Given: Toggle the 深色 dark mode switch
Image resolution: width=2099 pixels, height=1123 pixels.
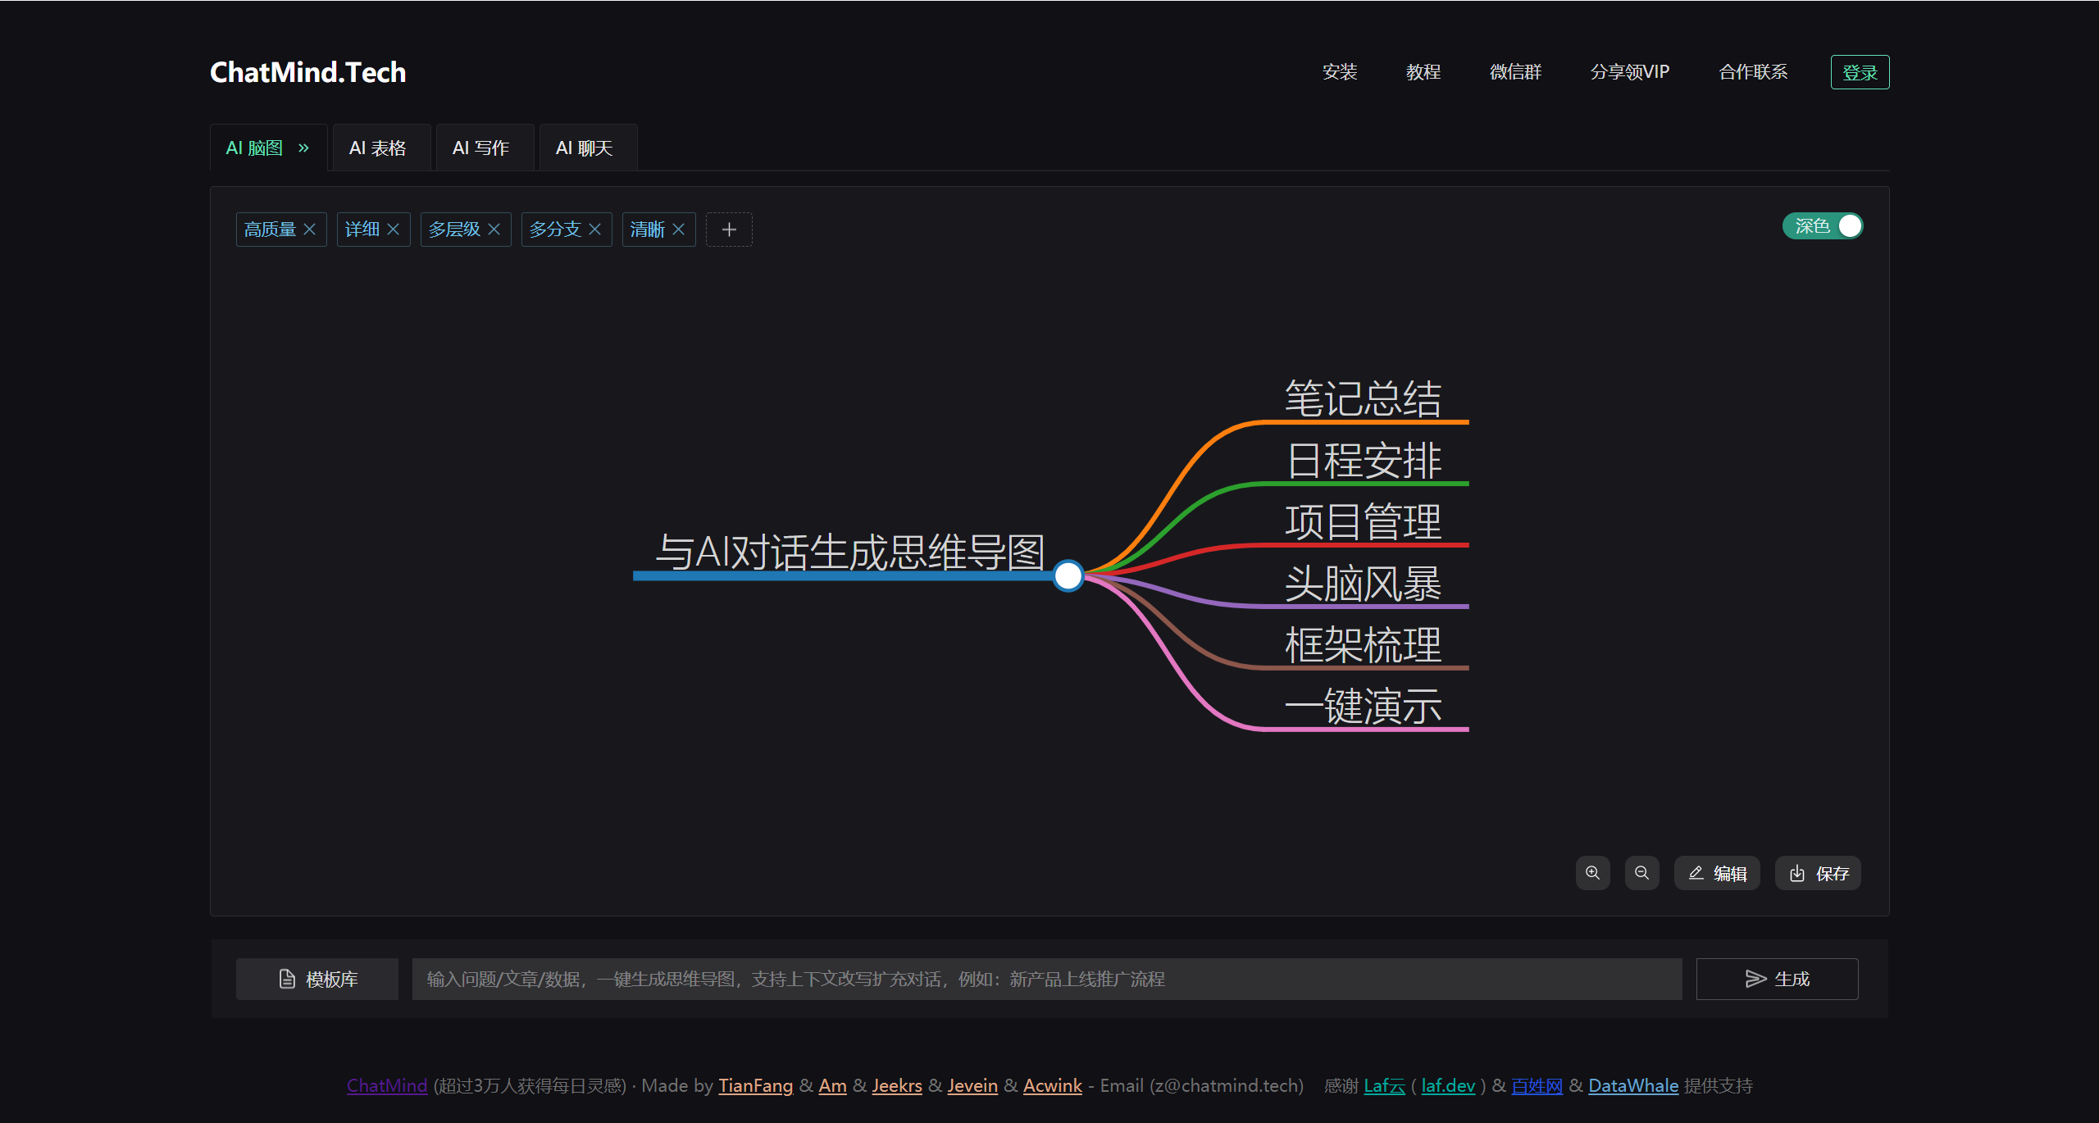Looking at the screenshot, I should [1822, 226].
